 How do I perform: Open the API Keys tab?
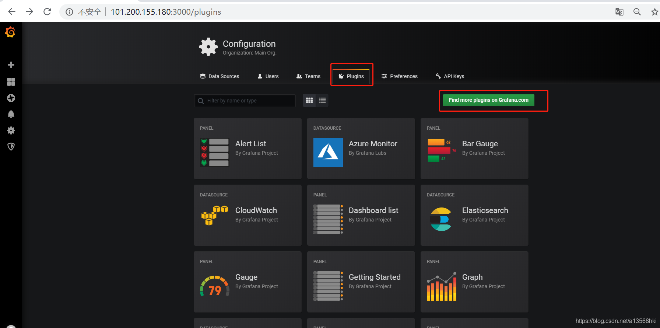coord(450,76)
